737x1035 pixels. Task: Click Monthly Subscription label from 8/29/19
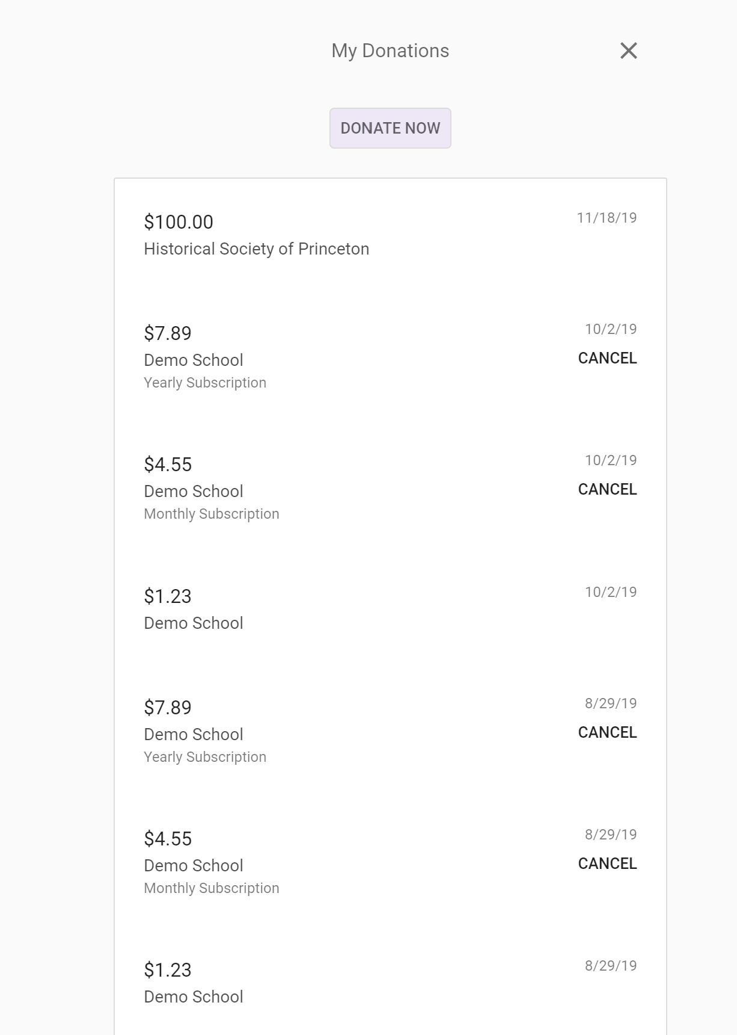[212, 888]
